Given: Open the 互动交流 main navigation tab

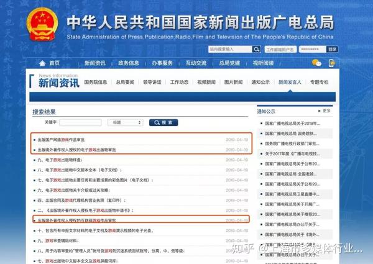Looking at the screenshot, I should 196,63.
